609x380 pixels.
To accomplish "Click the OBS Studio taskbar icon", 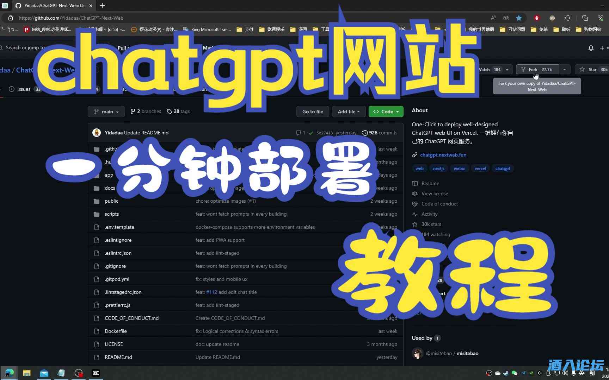I will pyautogui.click(x=78, y=373).
